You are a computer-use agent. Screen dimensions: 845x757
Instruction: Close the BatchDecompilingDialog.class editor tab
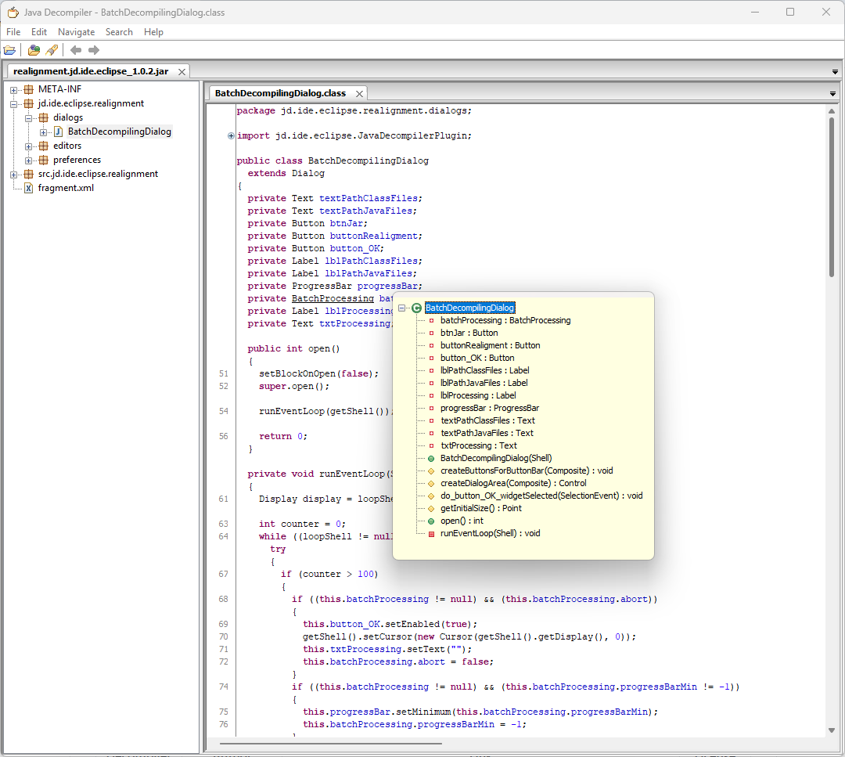point(359,94)
